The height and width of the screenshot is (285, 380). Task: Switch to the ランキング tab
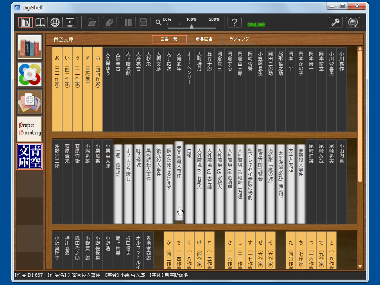pos(239,39)
